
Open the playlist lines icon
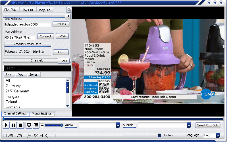[x=36, y=125]
